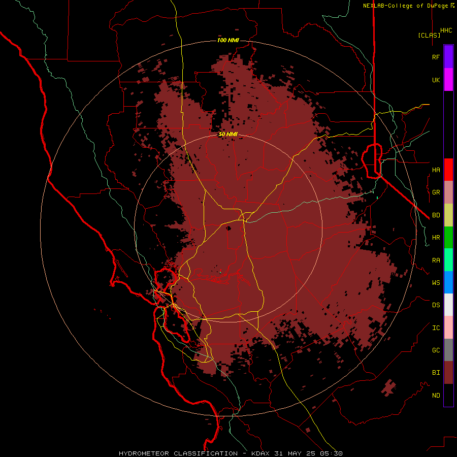Image resolution: width=457 pixels, height=457 pixels.
Task: Click the GR legend label
Action: point(436,192)
